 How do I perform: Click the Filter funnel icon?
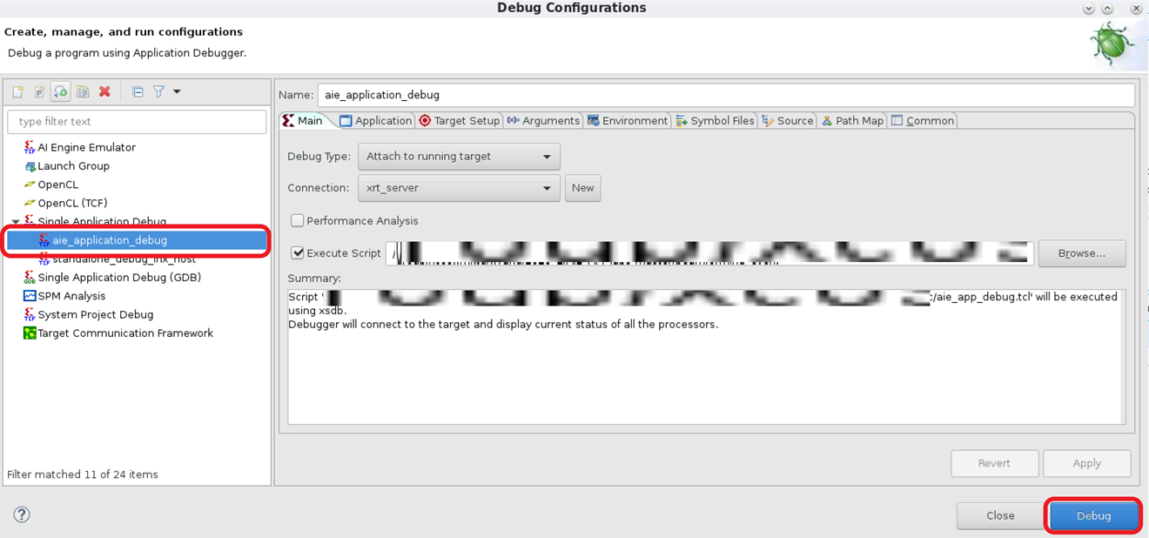click(158, 92)
